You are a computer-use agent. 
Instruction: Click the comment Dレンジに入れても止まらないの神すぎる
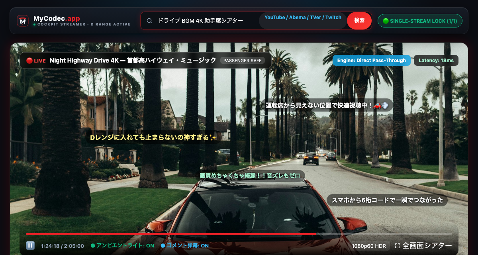pos(153,137)
